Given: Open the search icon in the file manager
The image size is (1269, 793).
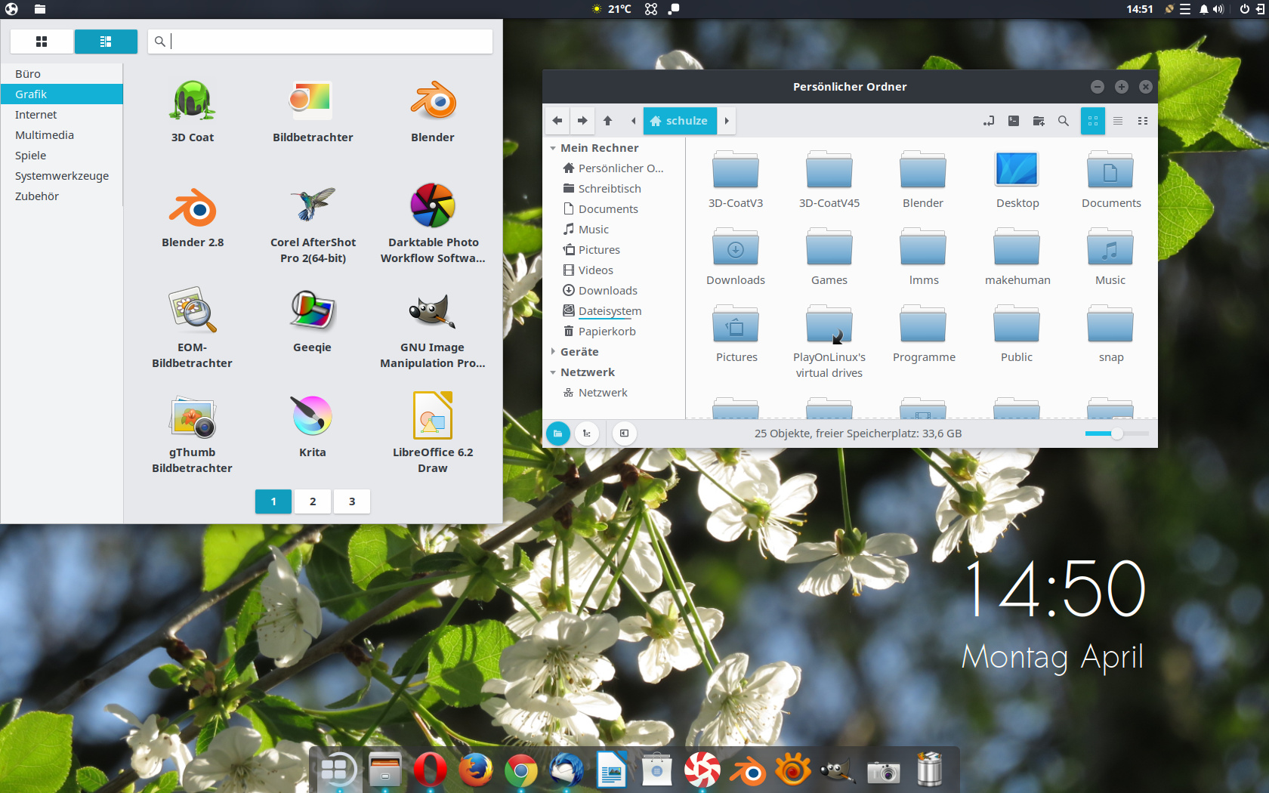Looking at the screenshot, I should coord(1063,121).
